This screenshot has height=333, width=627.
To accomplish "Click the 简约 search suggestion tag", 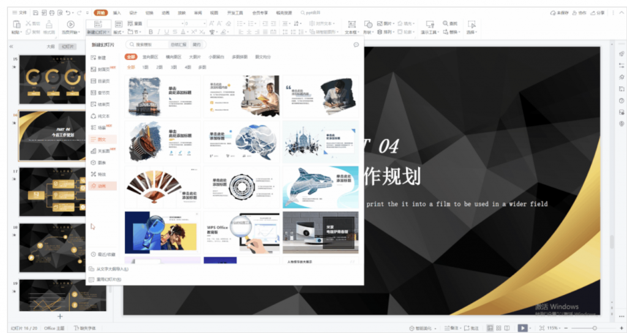I will (197, 44).
